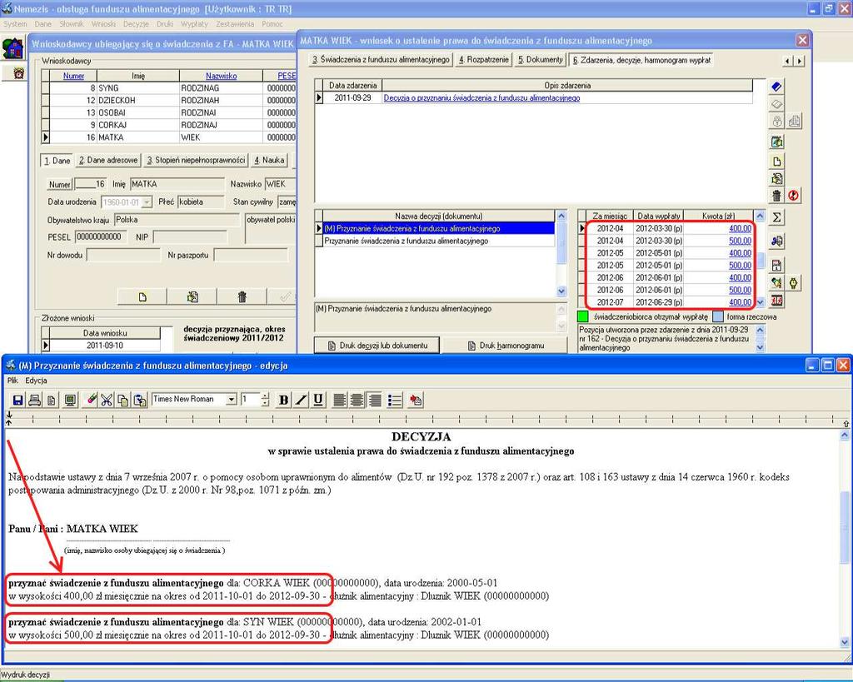Click the blue forma rzeczowa swatch
The width and height of the screenshot is (853, 682).
click(718, 316)
